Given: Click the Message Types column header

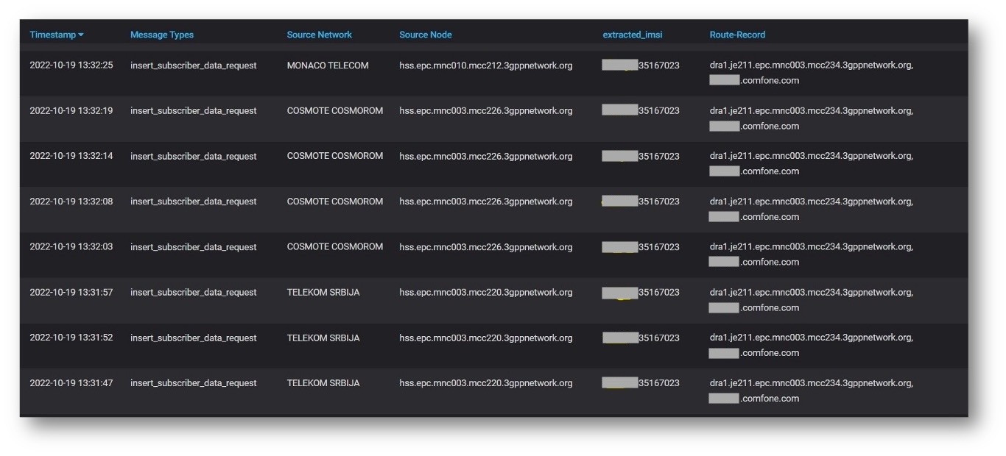Looking at the screenshot, I should pos(162,35).
